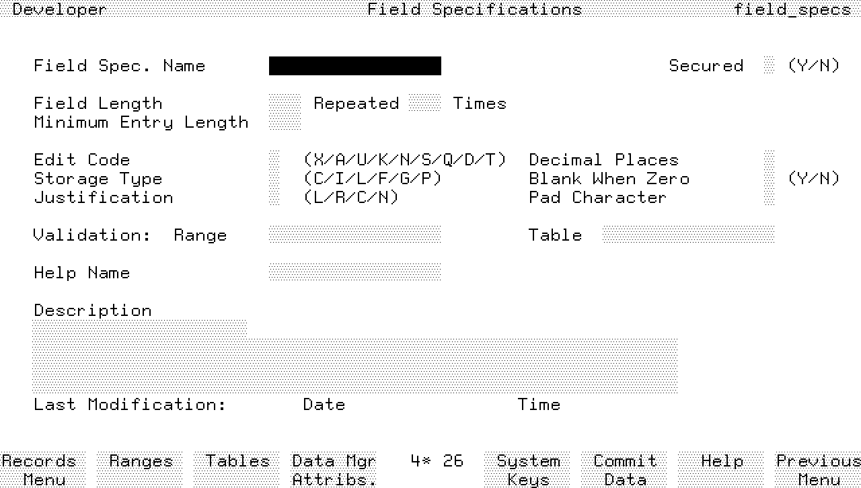861x488 pixels.
Task: Click the Edit Code entry field
Action: [274, 160]
